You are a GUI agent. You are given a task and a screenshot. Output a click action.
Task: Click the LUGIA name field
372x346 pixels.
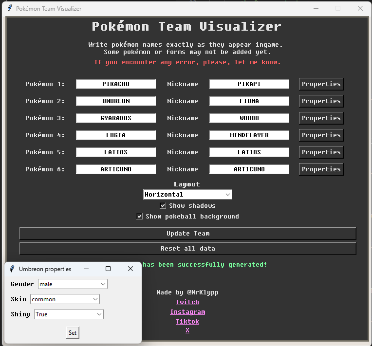pyautogui.click(x=116, y=135)
